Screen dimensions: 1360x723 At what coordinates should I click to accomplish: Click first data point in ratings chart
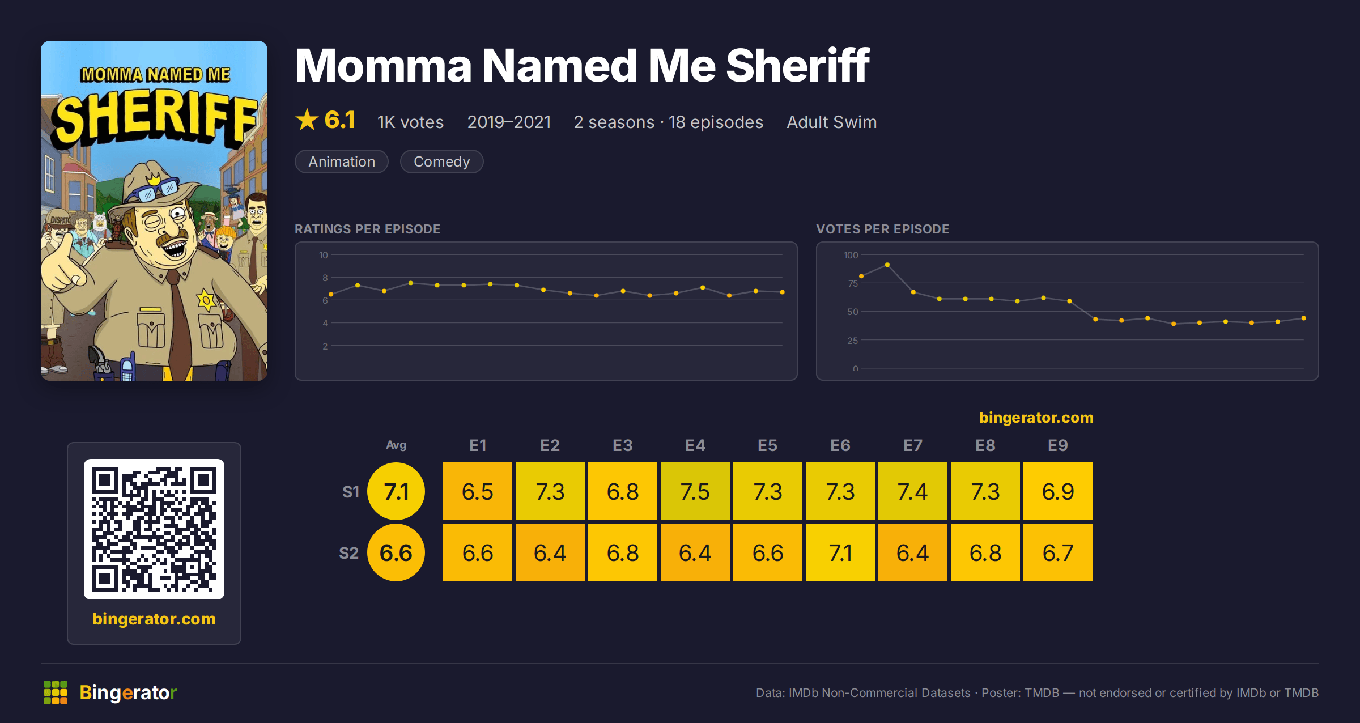(x=331, y=294)
